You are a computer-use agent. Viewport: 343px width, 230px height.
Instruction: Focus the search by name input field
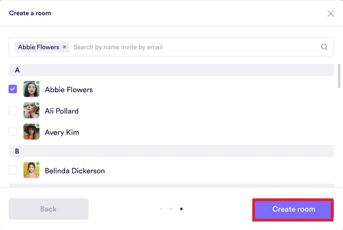[x=192, y=47]
